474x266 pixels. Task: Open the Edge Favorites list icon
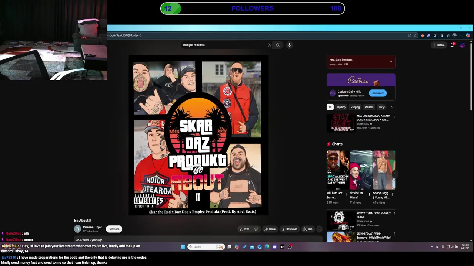coord(448,35)
